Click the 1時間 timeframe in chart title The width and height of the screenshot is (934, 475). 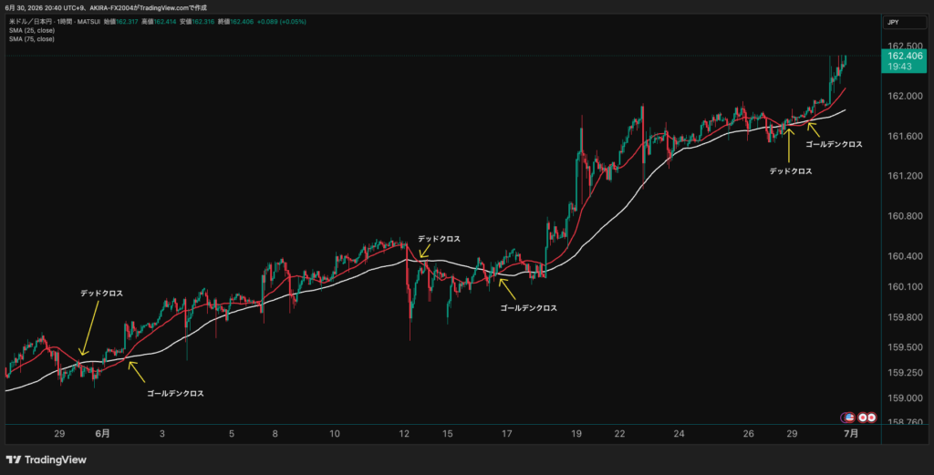point(64,22)
